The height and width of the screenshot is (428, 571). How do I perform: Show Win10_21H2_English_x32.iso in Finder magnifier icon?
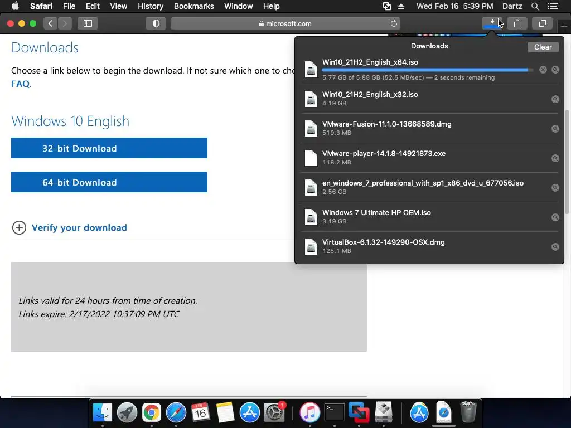pyautogui.click(x=555, y=99)
